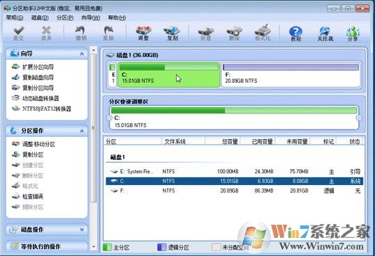The image size is (375, 256).
Task: Open 扩展分区向导 wizard
Action: point(33,67)
